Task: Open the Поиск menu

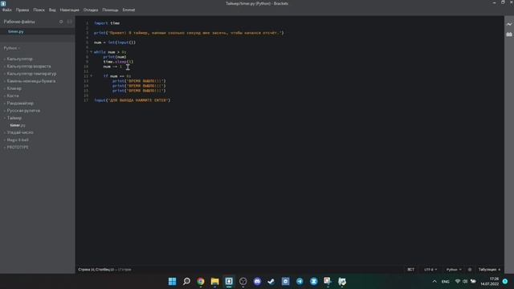Action: click(39, 10)
